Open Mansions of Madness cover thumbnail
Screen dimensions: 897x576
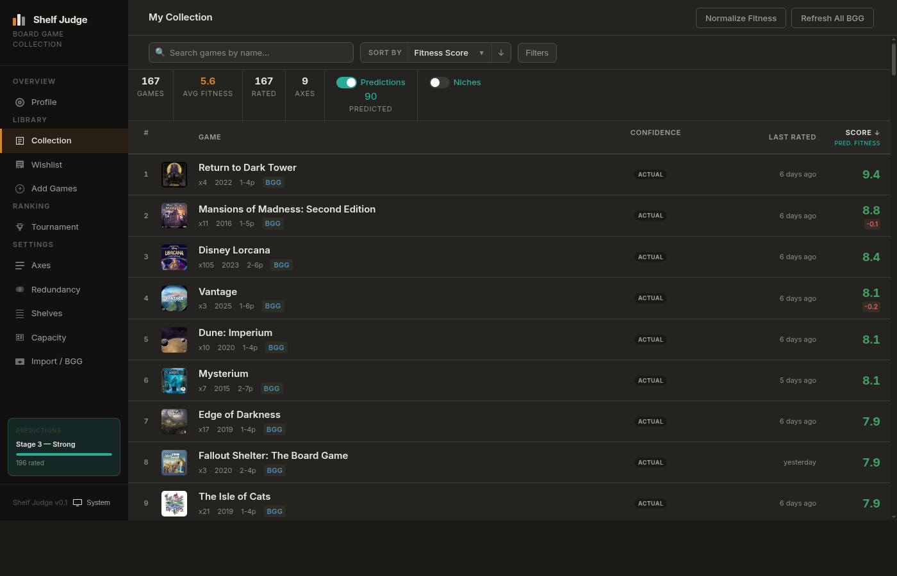pos(174,216)
